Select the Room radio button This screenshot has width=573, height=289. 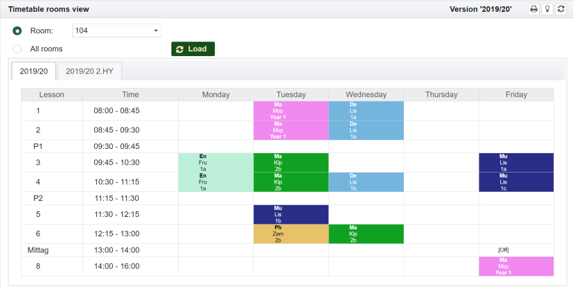click(17, 30)
